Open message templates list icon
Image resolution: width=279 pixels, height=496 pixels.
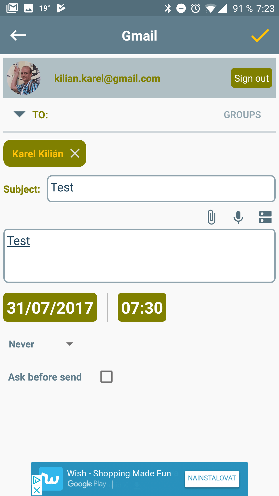pyautogui.click(x=265, y=217)
